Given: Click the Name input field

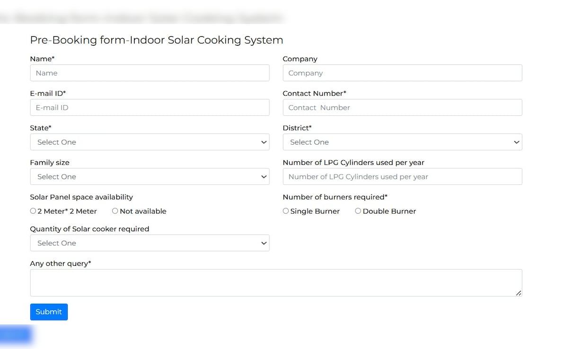Looking at the screenshot, I should pos(150,73).
